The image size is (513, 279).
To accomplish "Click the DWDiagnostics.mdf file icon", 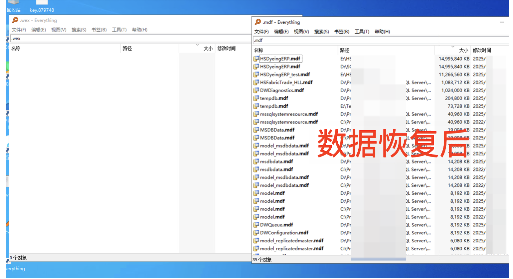I will [256, 91].
